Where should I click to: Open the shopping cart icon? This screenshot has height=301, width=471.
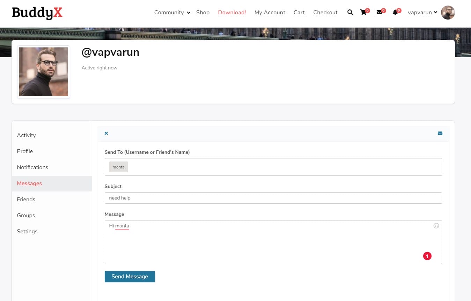click(363, 13)
